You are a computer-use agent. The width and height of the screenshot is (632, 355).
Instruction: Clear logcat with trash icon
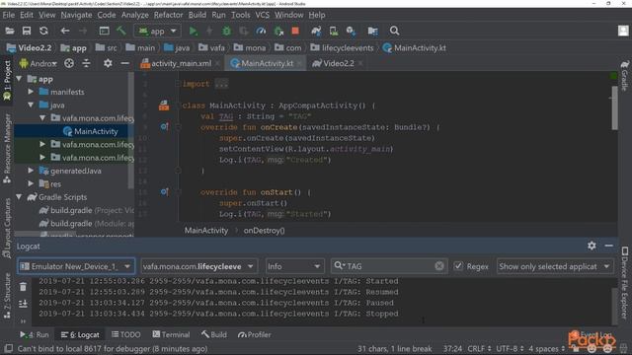(23, 287)
